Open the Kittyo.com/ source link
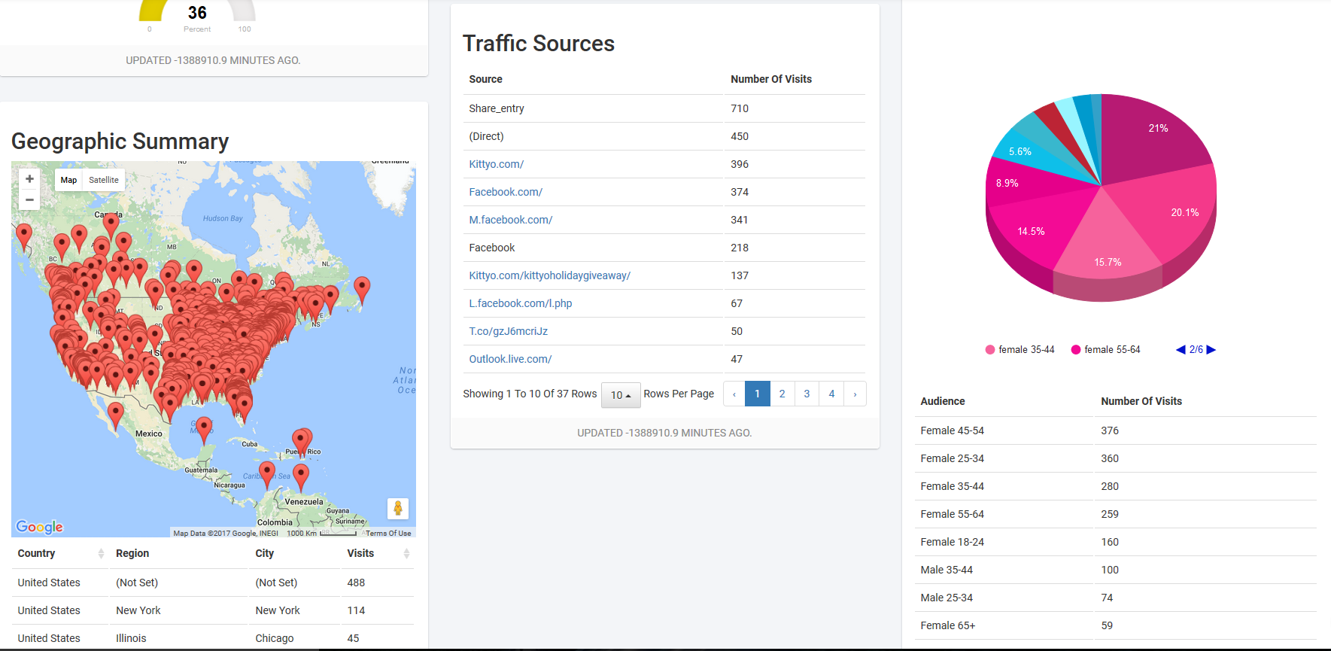1331x651 pixels. tap(497, 164)
